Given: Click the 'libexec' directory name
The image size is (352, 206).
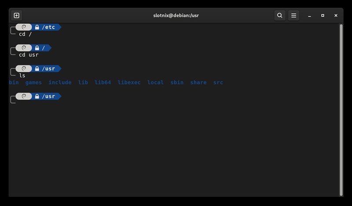Looking at the screenshot, I should point(129,82).
